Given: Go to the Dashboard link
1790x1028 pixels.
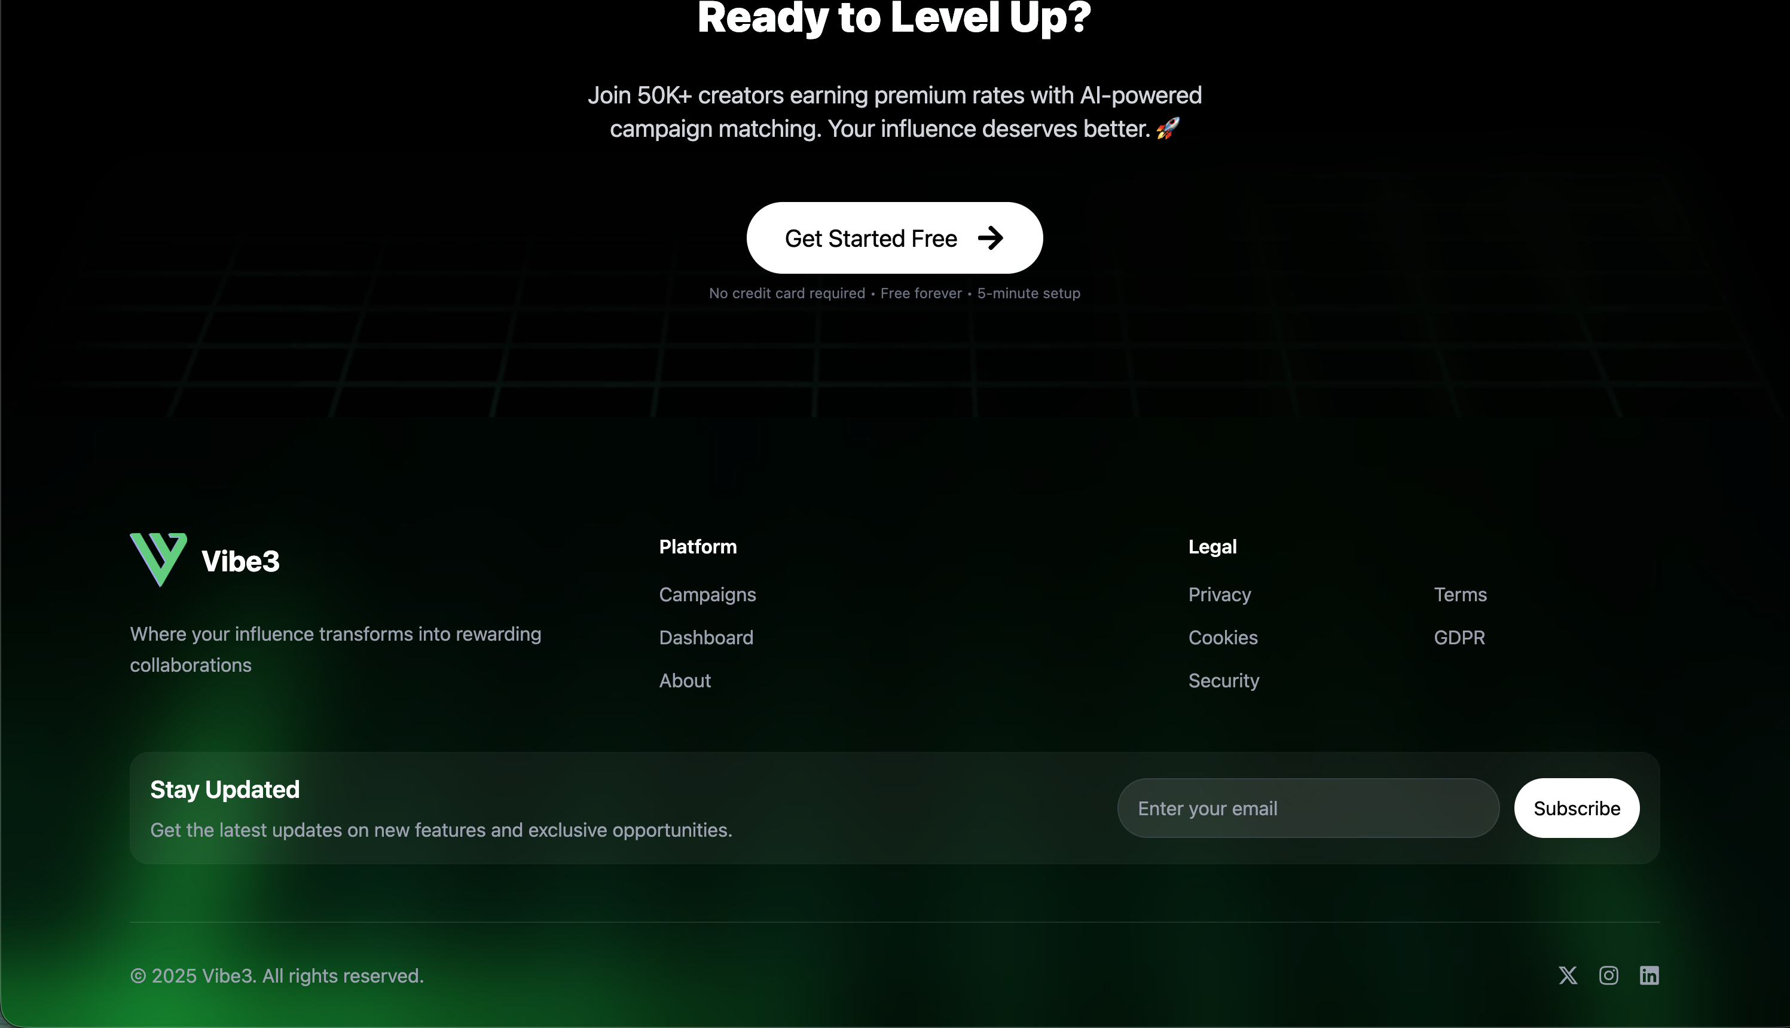Looking at the screenshot, I should pyautogui.click(x=705, y=638).
